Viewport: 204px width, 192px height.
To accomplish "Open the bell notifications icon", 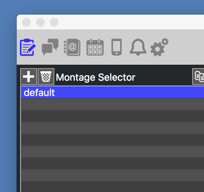I will pyautogui.click(x=138, y=47).
